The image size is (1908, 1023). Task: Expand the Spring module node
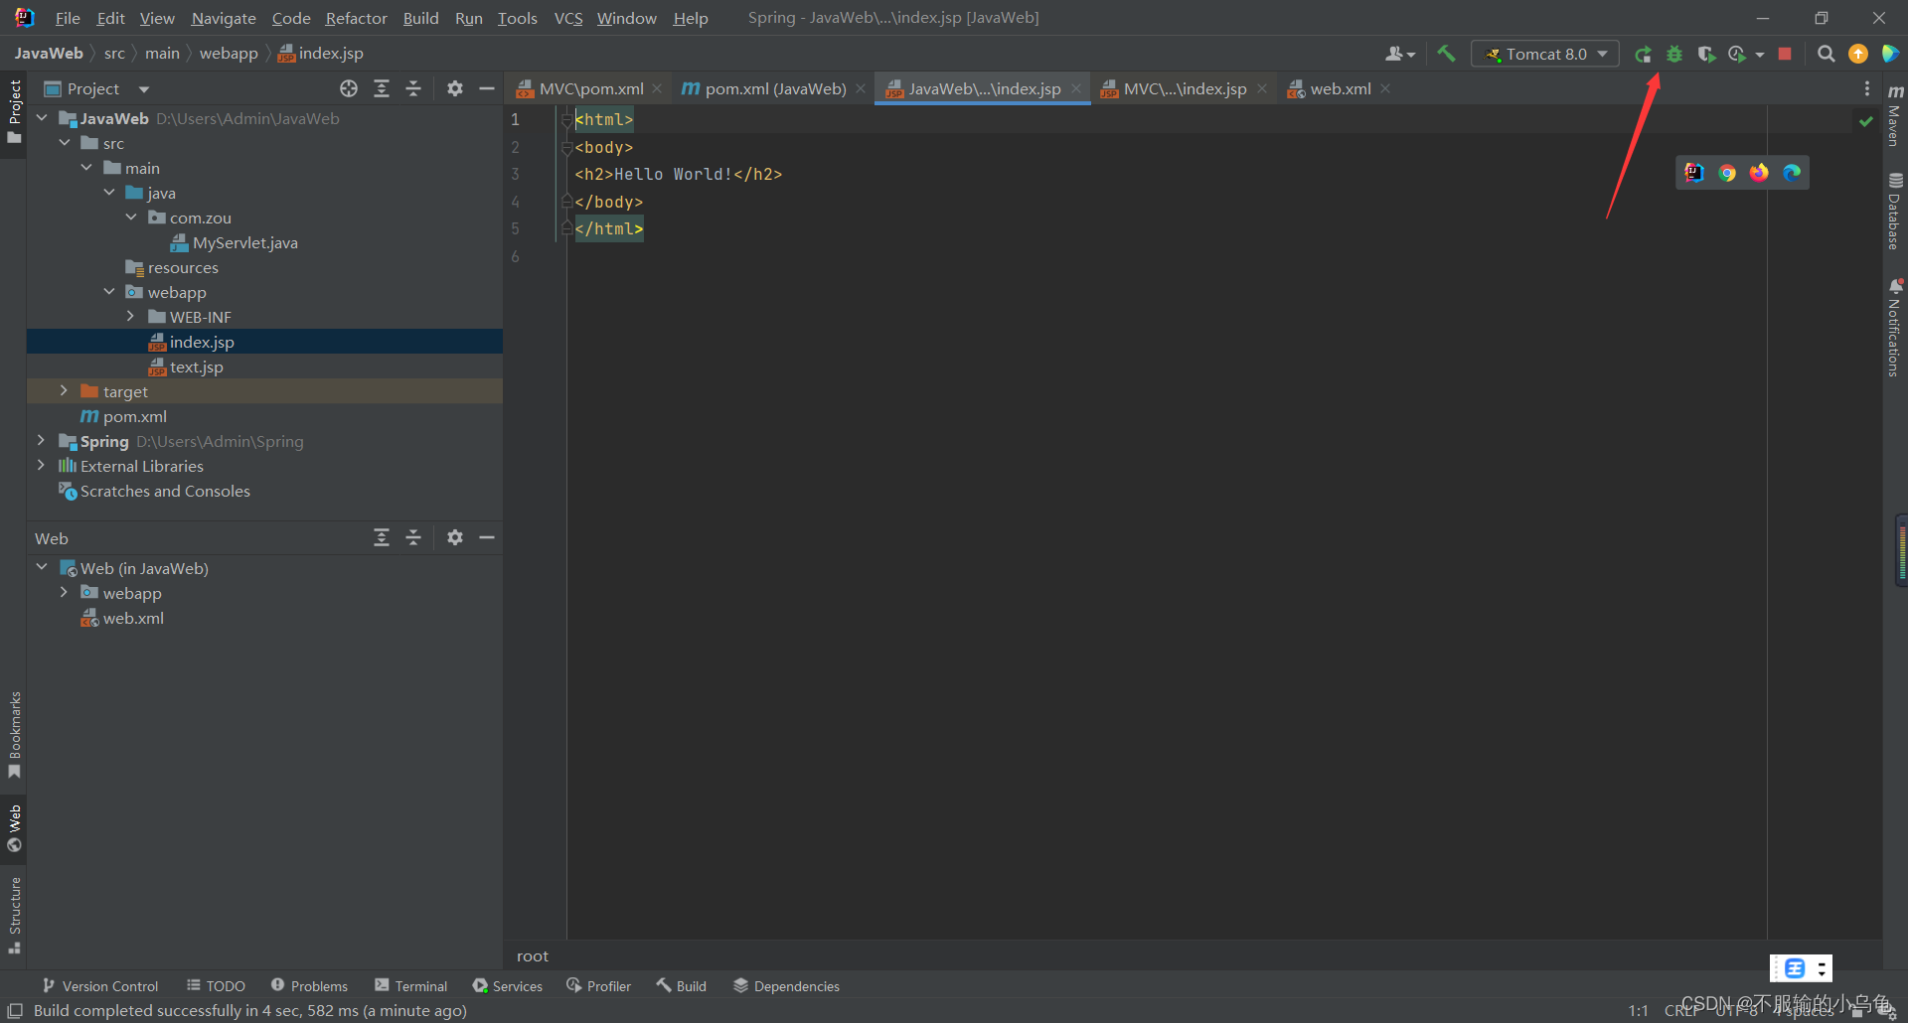coord(41,440)
